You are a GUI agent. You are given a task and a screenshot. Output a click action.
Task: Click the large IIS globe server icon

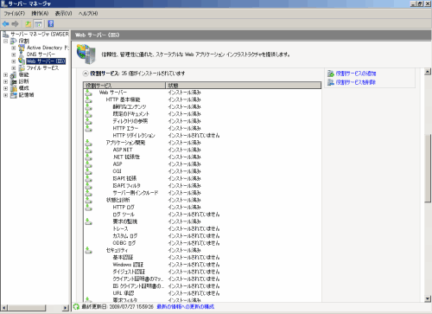tap(86, 54)
